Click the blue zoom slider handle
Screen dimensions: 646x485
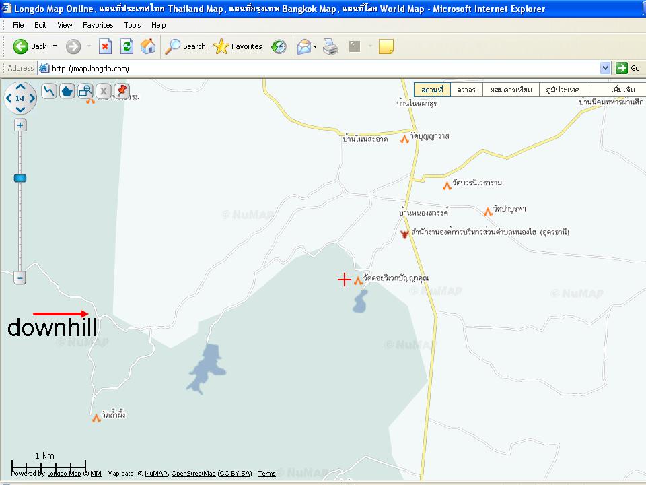(20, 178)
